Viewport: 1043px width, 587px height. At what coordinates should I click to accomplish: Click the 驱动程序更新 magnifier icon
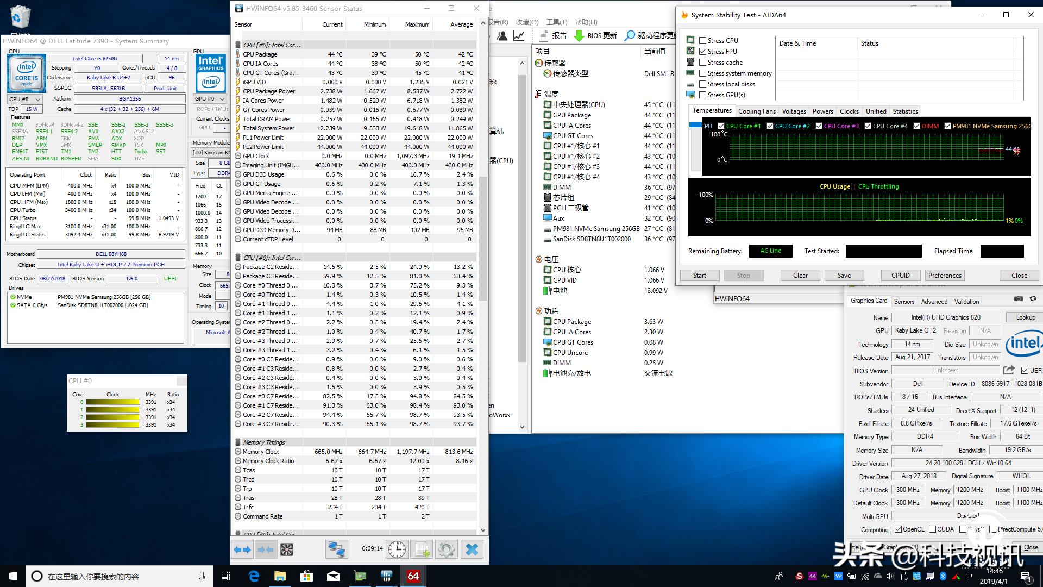click(629, 36)
